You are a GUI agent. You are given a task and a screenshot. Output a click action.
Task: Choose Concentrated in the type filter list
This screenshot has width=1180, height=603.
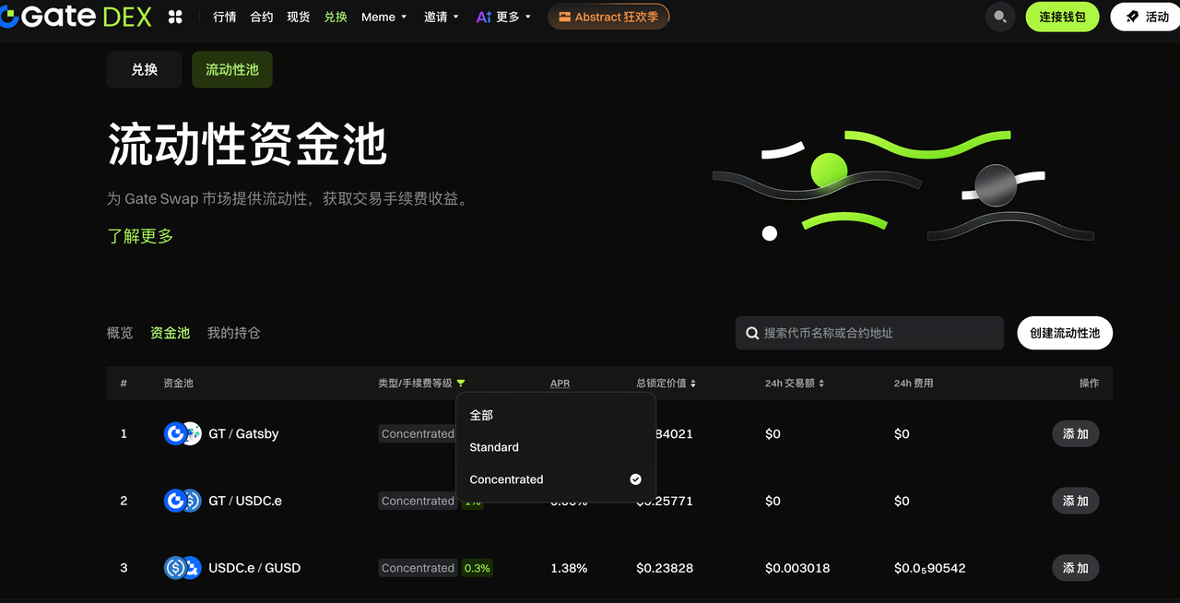coord(556,479)
